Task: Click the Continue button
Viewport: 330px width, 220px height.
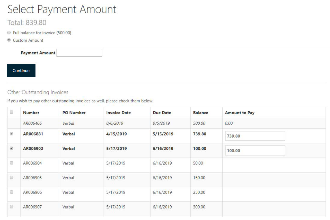Action: [21, 70]
